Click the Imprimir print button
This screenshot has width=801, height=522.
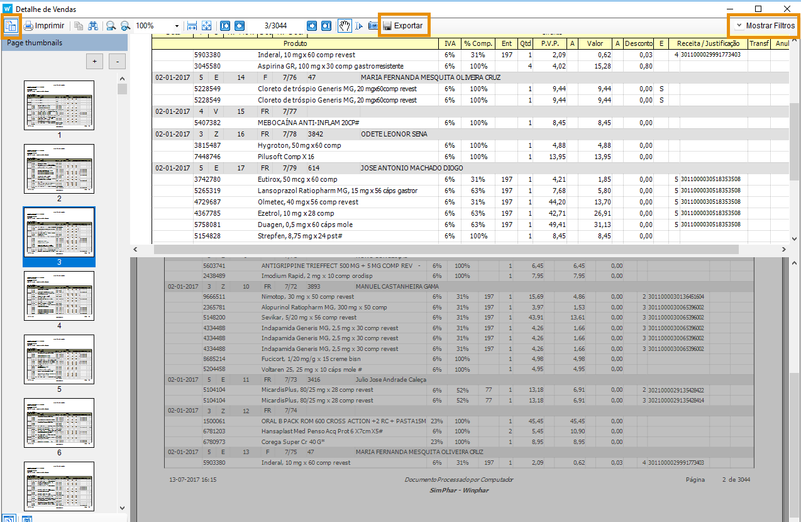(x=44, y=26)
